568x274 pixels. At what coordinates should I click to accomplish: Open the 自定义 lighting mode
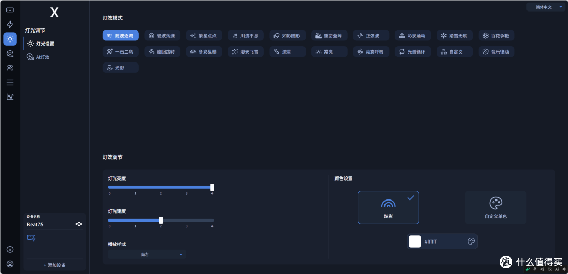pyautogui.click(x=454, y=51)
